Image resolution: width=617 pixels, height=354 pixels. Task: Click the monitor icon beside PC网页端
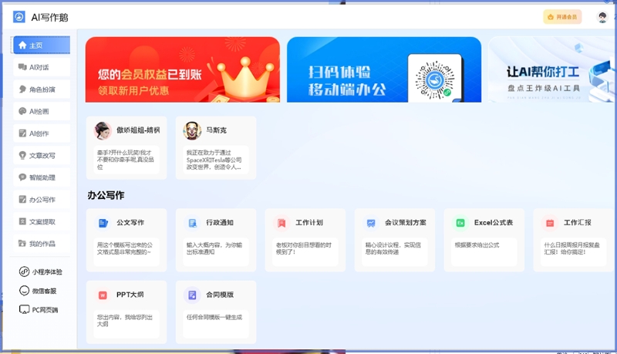pyautogui.click(x=25, y=309)
